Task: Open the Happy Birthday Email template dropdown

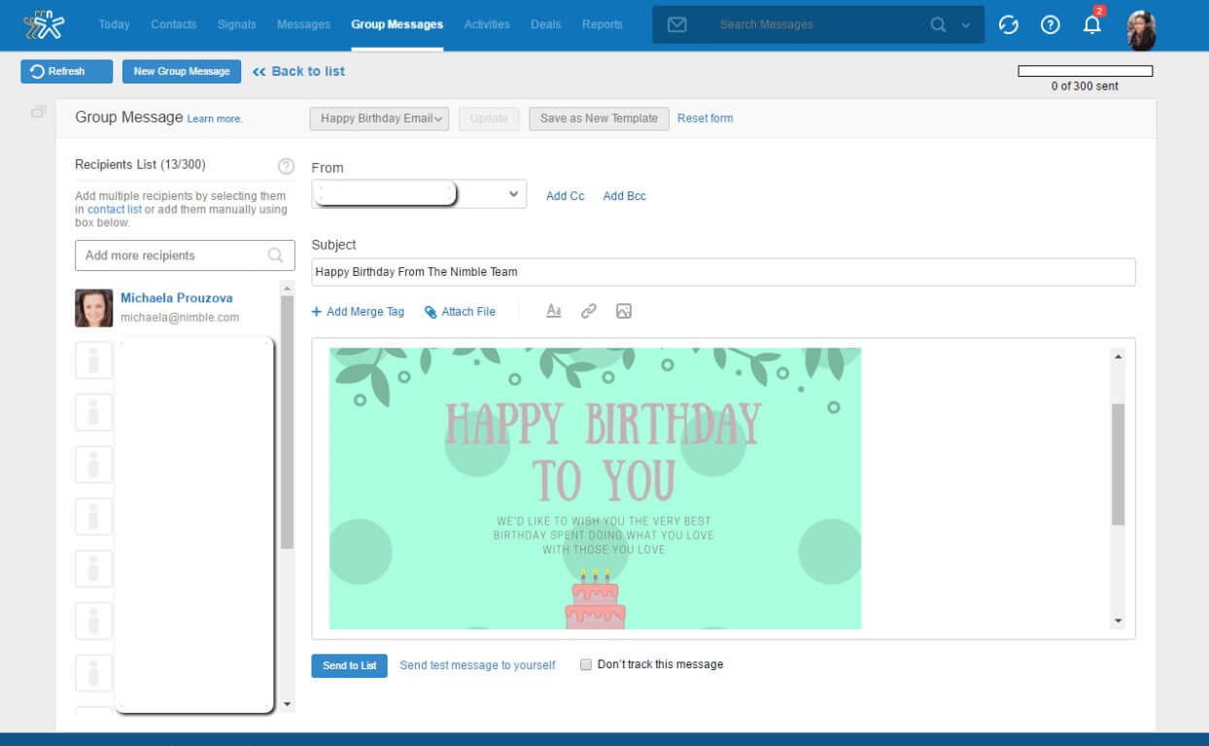Action: [x=379, y=119]
